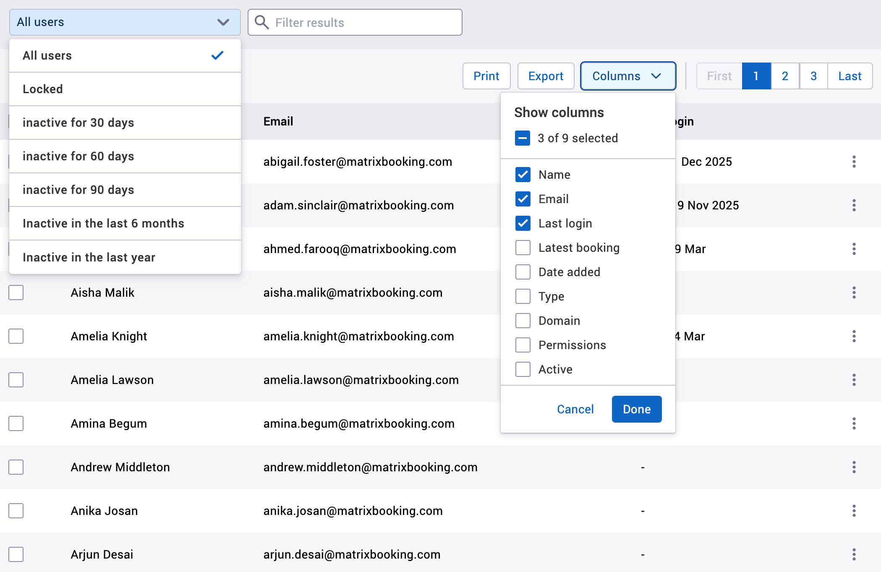Open the actions menu for Aisha Malik

(854, 293)
